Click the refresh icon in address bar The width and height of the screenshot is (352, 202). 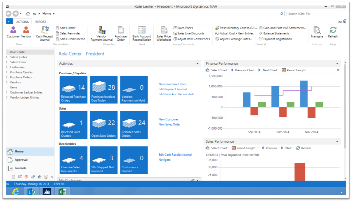(282, 14)
